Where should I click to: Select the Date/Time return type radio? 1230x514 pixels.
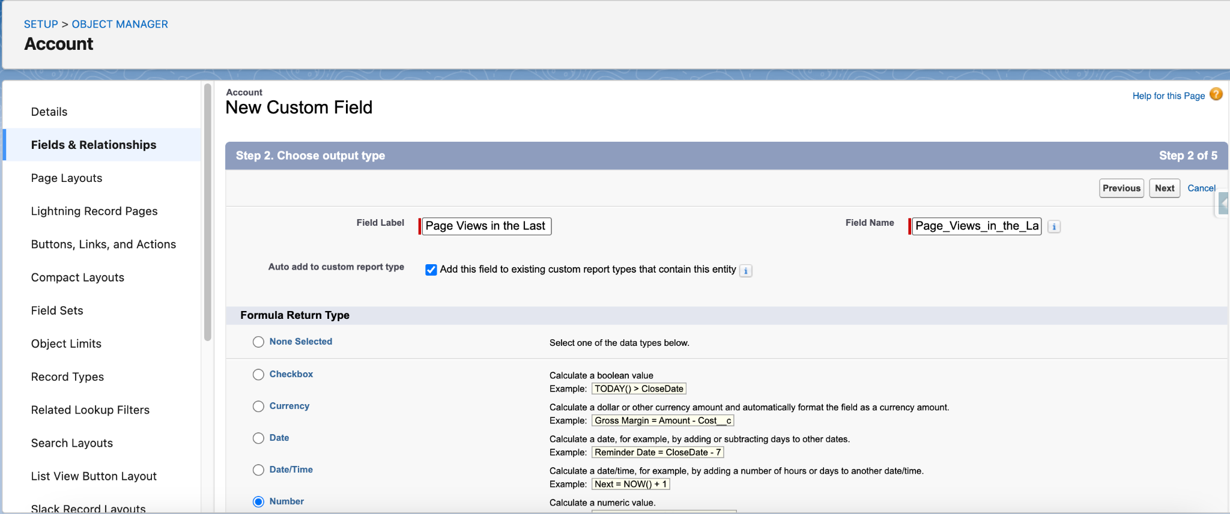tap(258, 470)
